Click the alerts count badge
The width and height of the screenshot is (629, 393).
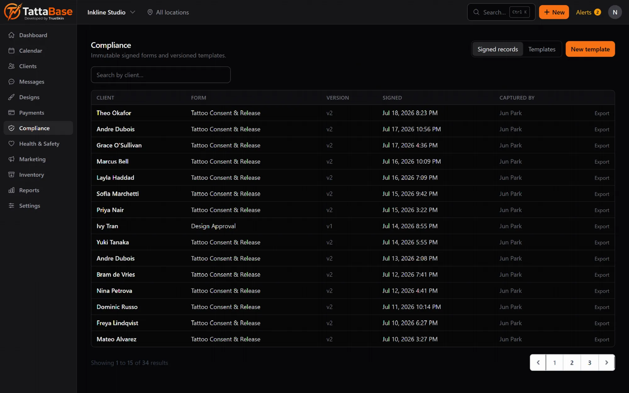(598, 12)
